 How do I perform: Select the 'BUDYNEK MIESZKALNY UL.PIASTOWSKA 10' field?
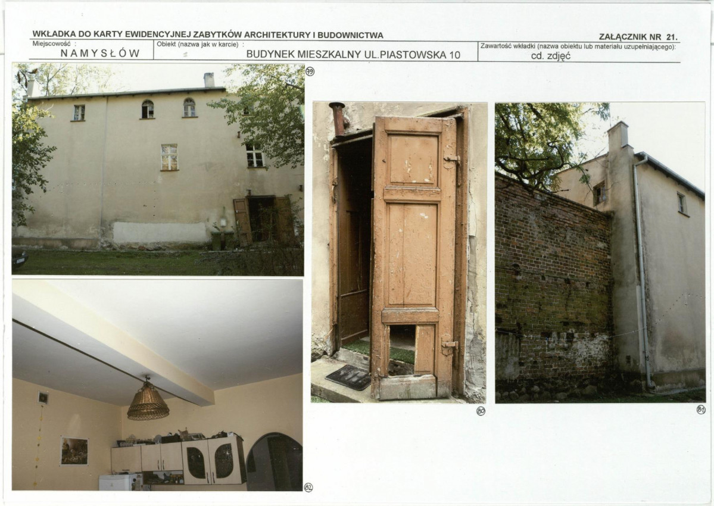pos(353,55)
